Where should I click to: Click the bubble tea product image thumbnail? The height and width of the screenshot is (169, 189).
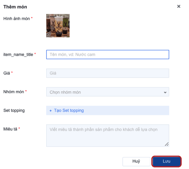(x=58, y=26)
